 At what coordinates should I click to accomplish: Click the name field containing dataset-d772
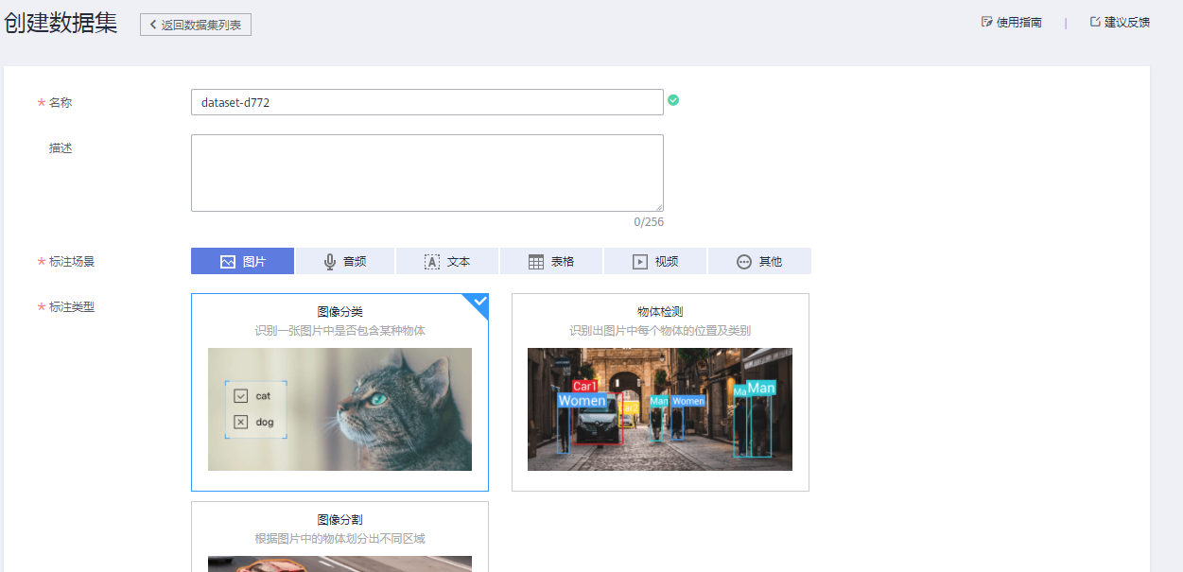click(x=427, y=102)
